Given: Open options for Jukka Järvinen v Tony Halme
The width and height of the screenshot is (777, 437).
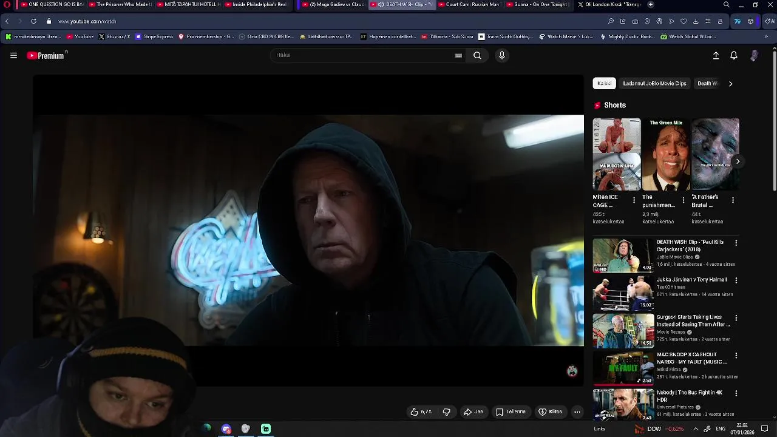Looking at the screenshot, I should coord(736,280).
